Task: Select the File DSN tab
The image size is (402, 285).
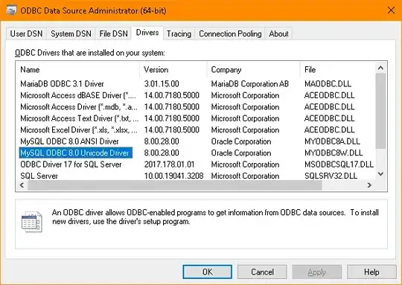Action: (113, 33)
